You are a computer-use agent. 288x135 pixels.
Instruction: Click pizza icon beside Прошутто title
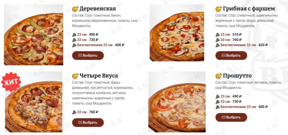tap(219, 76)
